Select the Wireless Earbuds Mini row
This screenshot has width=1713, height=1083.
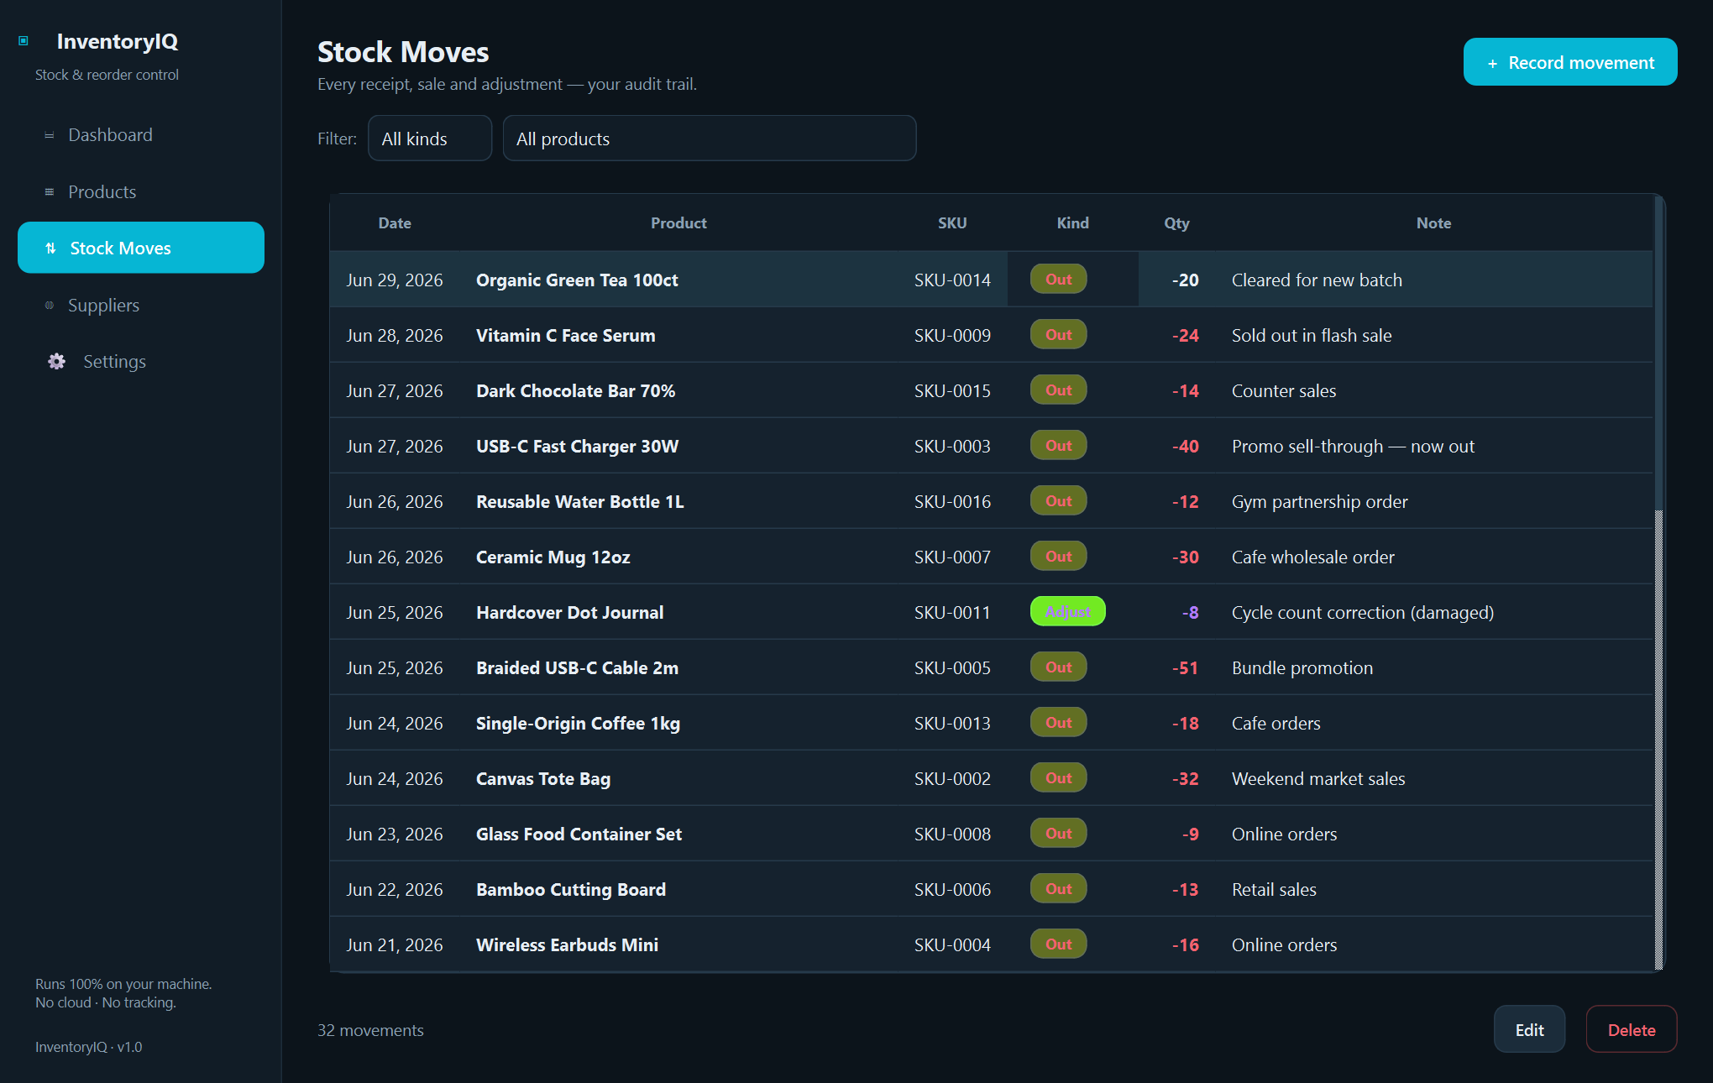point(991,944)
